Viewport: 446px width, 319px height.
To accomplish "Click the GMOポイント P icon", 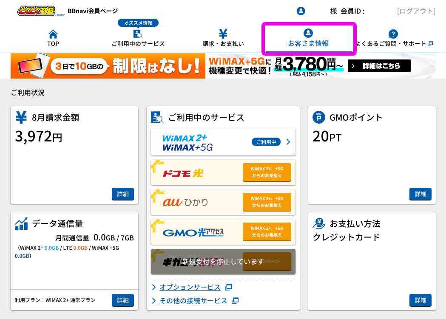I will point(319,117).
